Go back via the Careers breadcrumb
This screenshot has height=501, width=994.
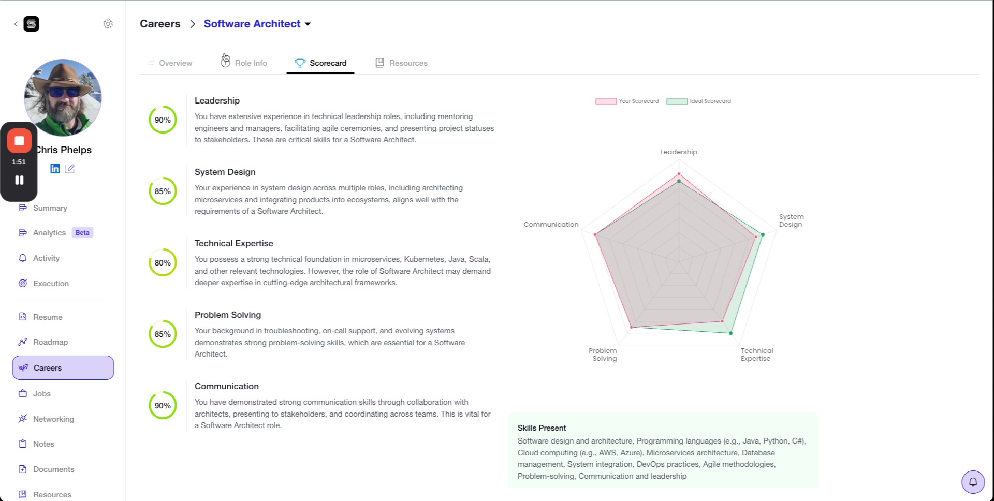tap(160, 23)
